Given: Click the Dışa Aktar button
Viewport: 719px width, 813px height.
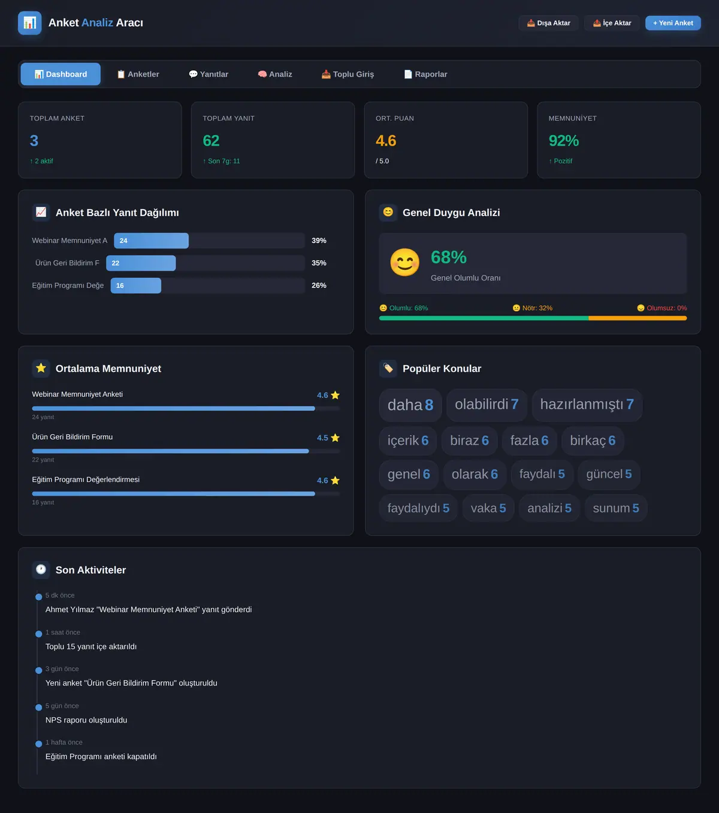Looking at the screenshot, I should click(548, 23).
